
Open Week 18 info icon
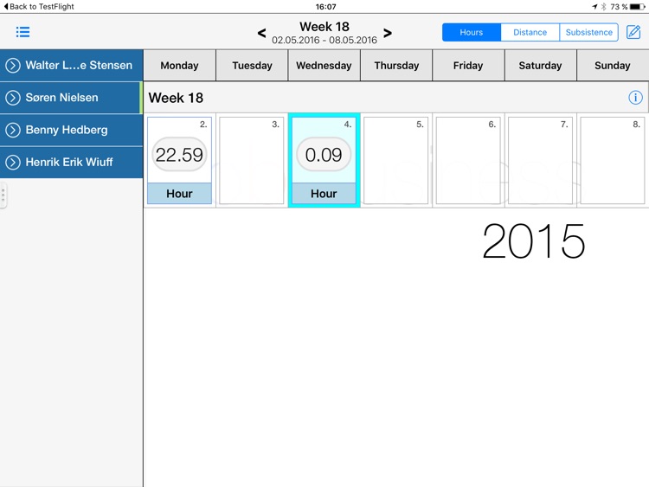635,98
